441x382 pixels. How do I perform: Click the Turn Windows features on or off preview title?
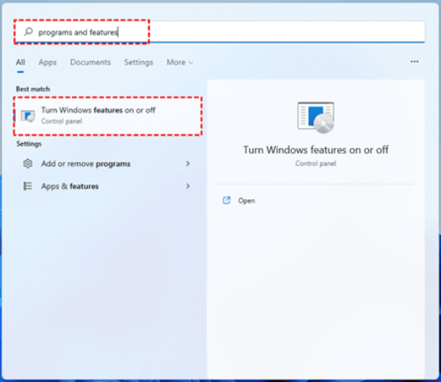[316, 150]
